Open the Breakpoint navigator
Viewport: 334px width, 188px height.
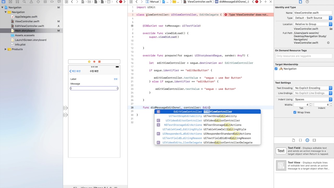[52, 2]
